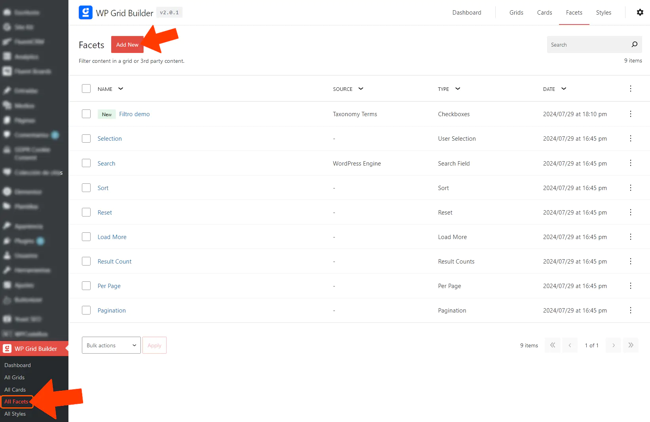Open the Bulk actions dropdown
The height and width of the screenshot is (422, 650).
[x=111, y=345]
